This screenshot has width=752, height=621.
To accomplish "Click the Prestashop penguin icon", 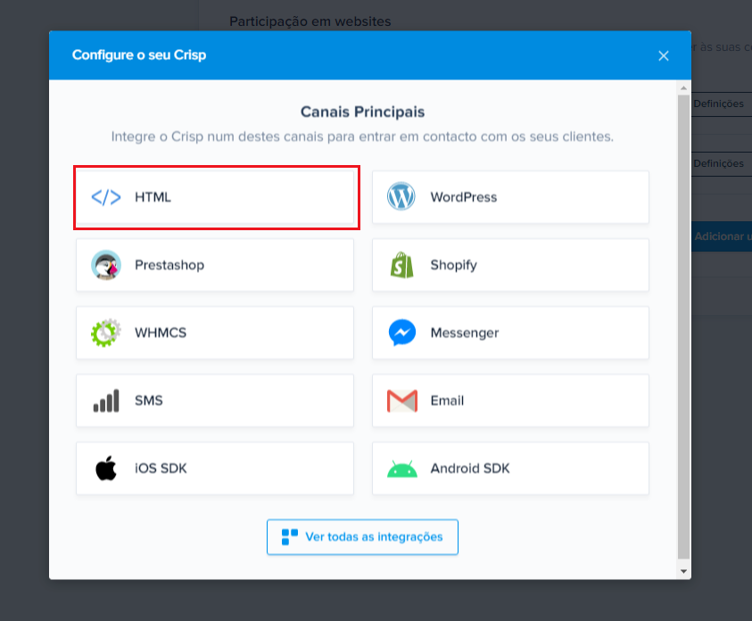I will (106, 265).
